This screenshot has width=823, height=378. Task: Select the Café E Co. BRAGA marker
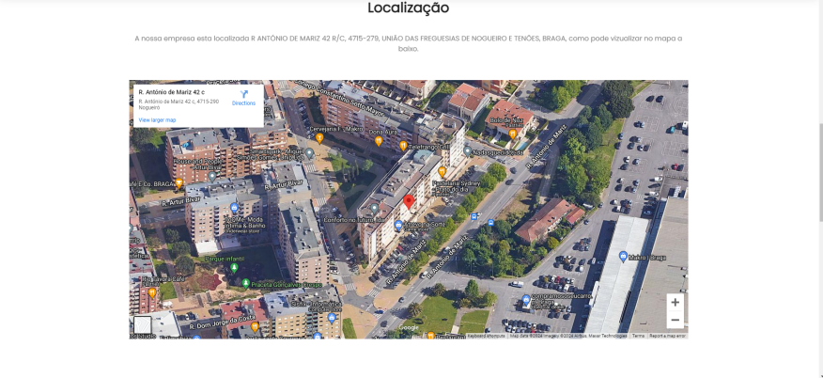pos(179,182)
